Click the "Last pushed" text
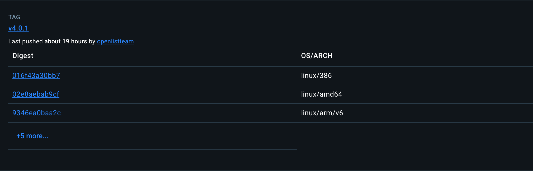 pos(26,41)
